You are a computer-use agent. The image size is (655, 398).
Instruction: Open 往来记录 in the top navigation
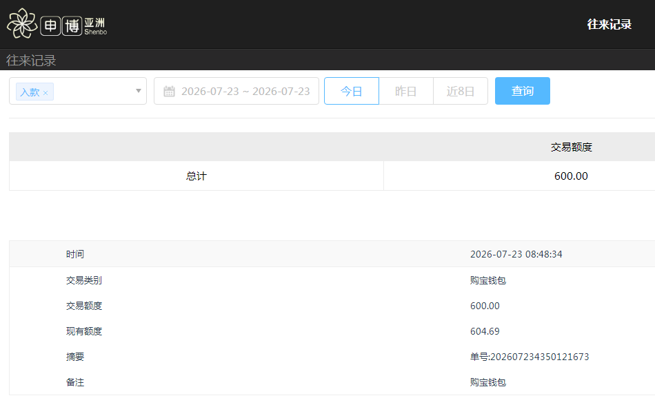click(x=609, y=24)
